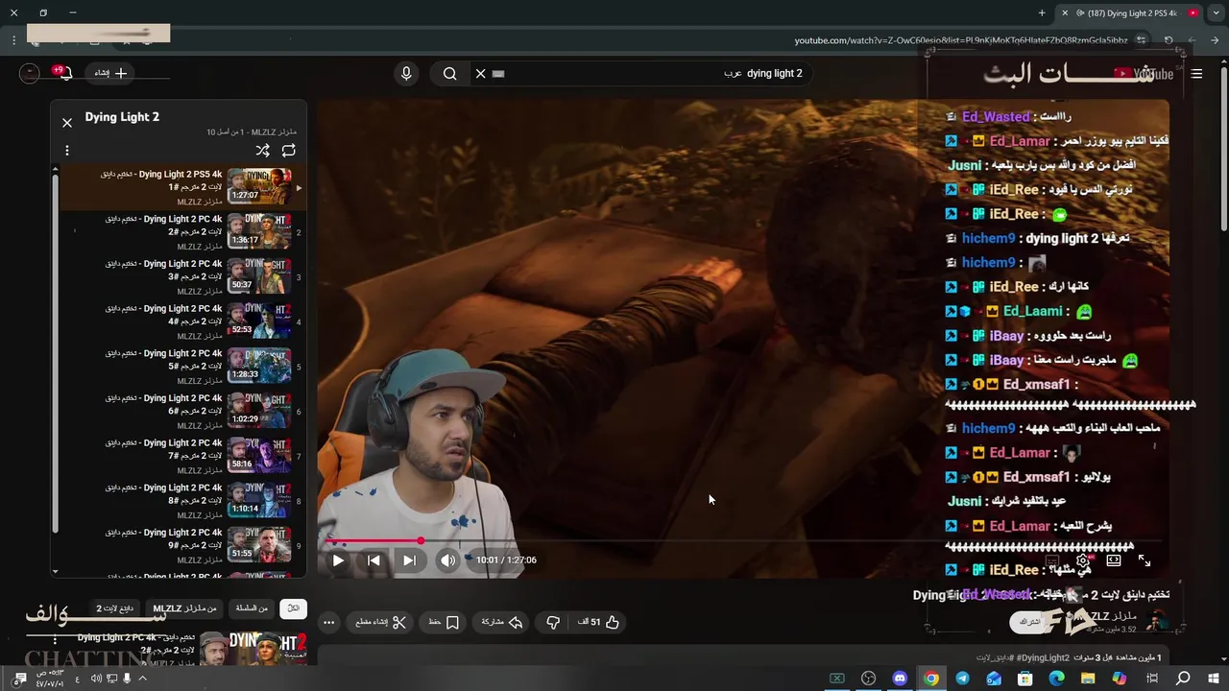
Task: Open playlist video #4 with 52:53 duration
Action: [x=182, y=322]
